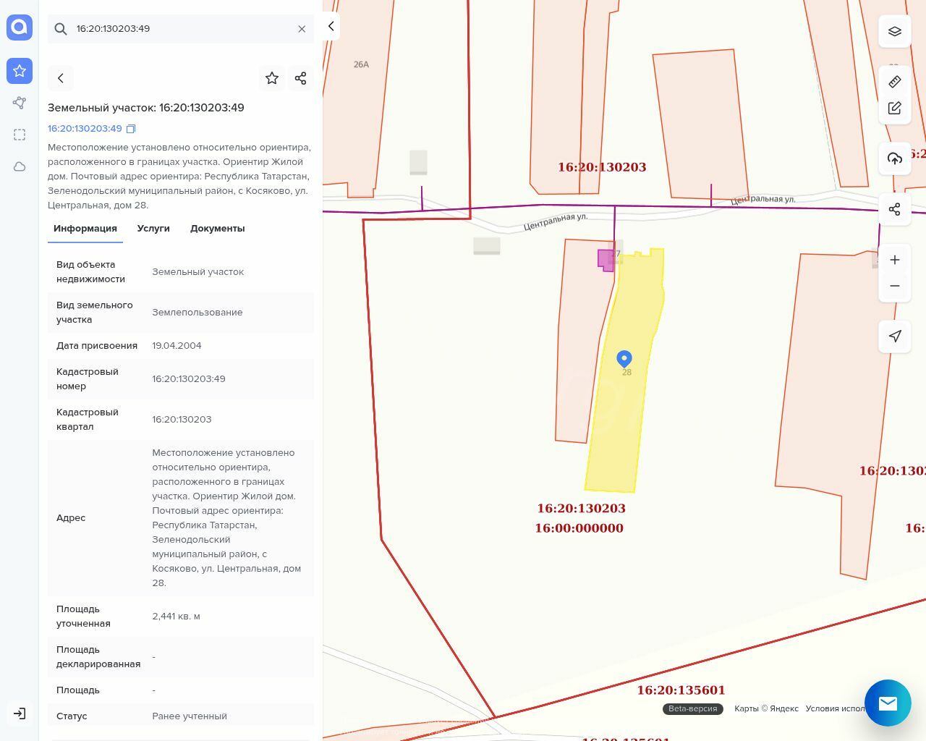Zoom out on the map
This screenshot has width=926, height=741.
(x=895, y=287)
